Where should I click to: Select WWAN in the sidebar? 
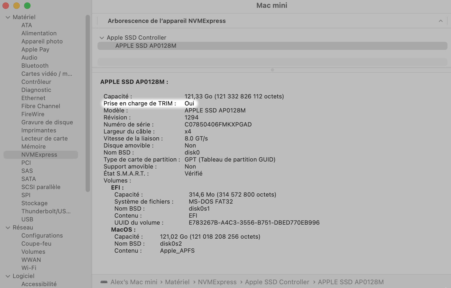coord(31,260)
